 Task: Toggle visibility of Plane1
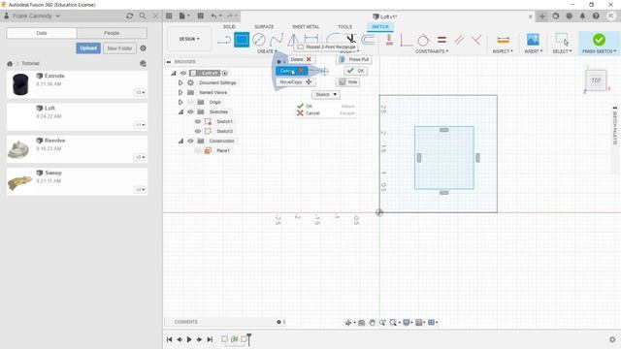[x=198, y=151]
